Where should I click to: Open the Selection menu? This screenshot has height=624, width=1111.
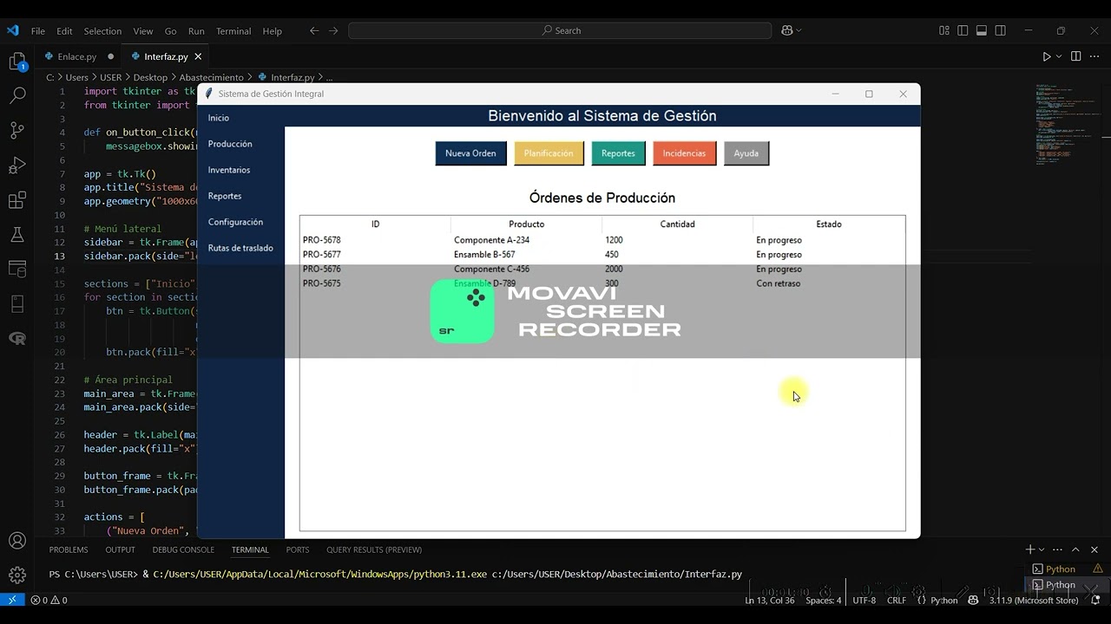click(102, 31)
